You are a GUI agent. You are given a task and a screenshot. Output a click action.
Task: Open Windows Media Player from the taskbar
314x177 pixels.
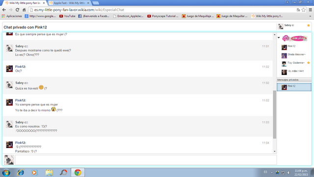34,173
